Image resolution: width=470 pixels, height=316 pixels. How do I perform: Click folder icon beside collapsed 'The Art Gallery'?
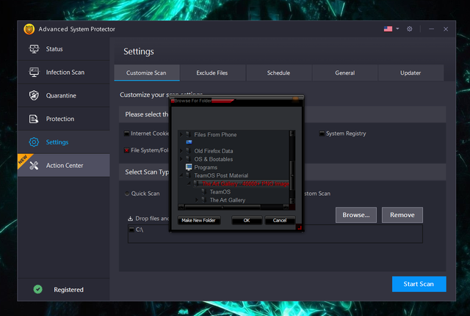click(204, 199)
